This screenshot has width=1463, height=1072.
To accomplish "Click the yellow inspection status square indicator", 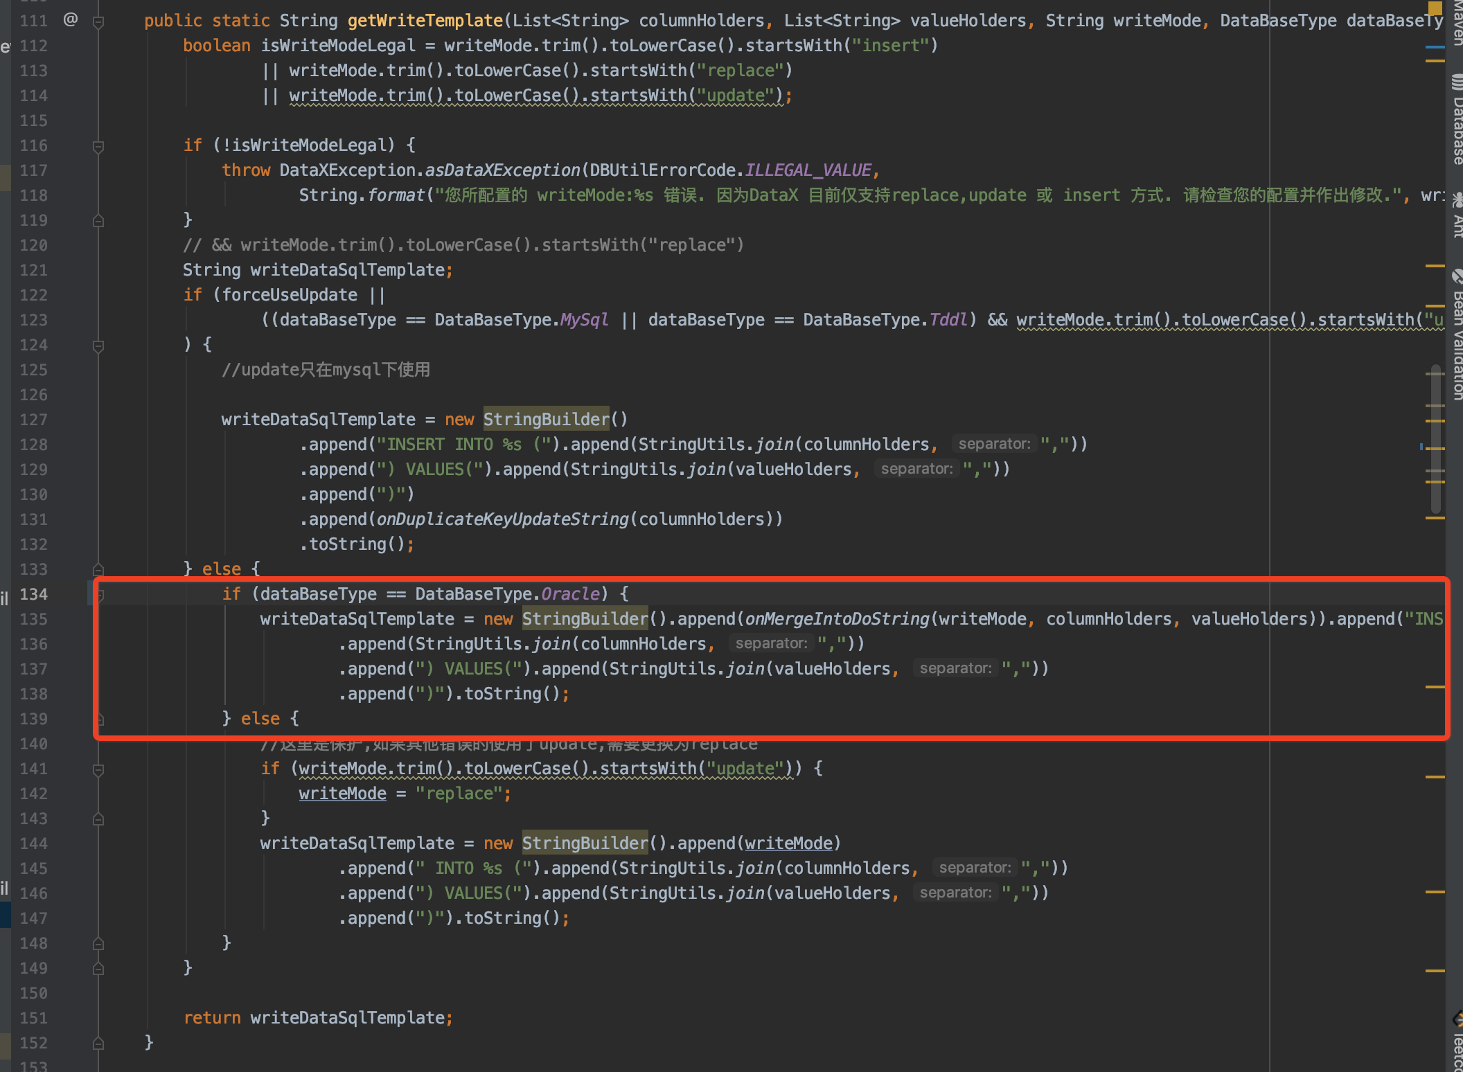I will click(x=1435, y=8).
